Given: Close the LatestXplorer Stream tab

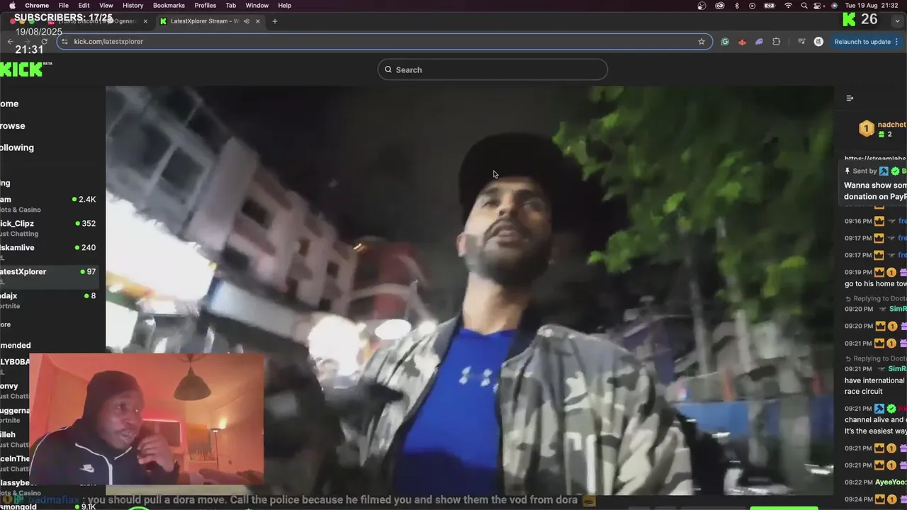Looking at the screenshot, I should tap(258, 21).
